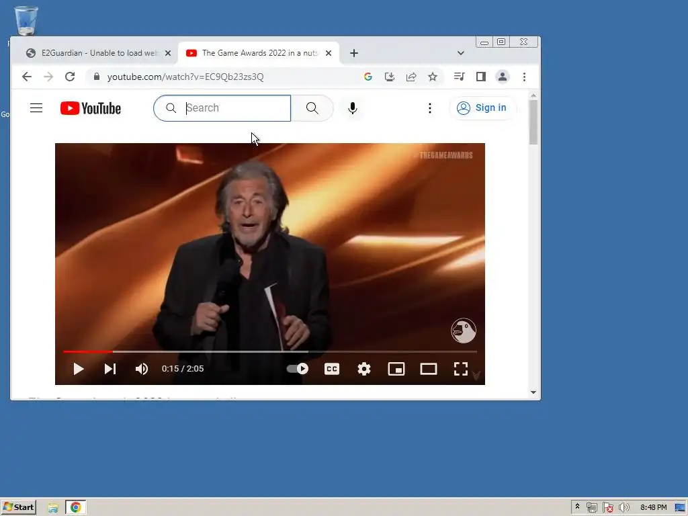This screenshot has height=516, width=688.
Task: Open Chrome three-dot menu
Action: tap(524, 77)
